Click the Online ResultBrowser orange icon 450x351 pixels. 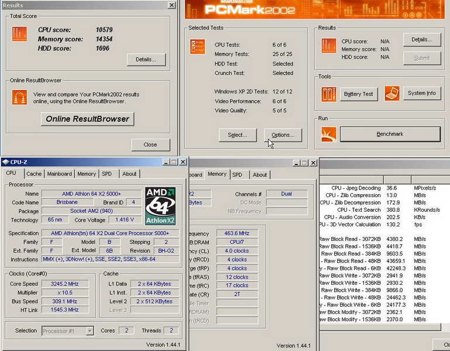click(19, 98)
